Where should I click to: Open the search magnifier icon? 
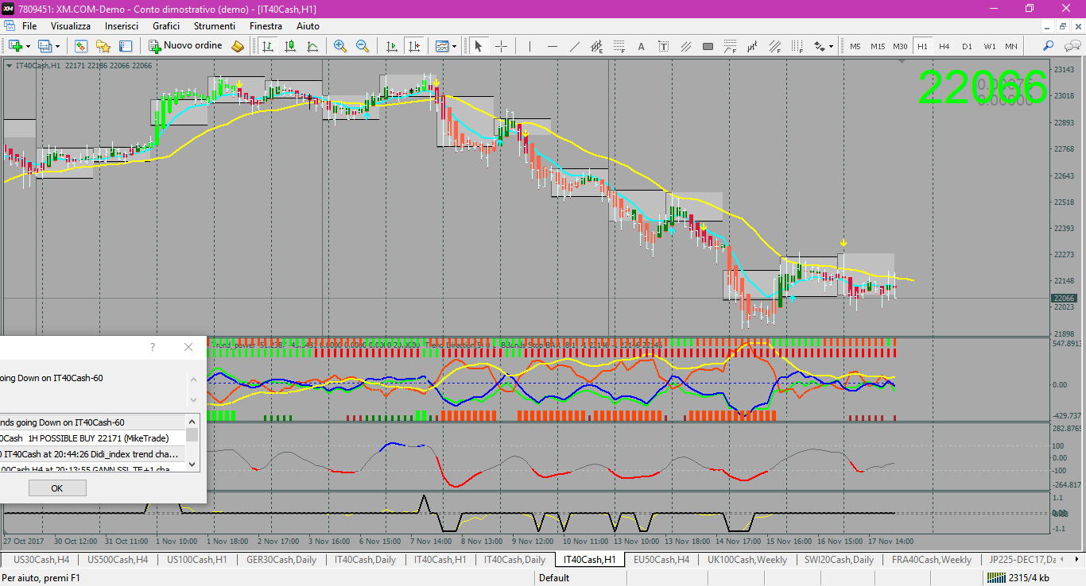1049,46
